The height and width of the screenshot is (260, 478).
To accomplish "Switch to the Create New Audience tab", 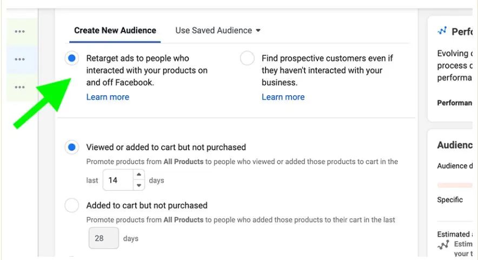I will (x=115, y=30).
